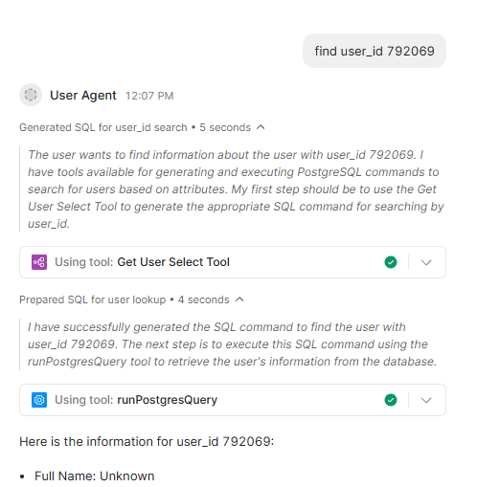Click the green checkmark on runPostgresQuery
Image resolution: width=477 pixels, height=487 pixels.
(391, 400)
